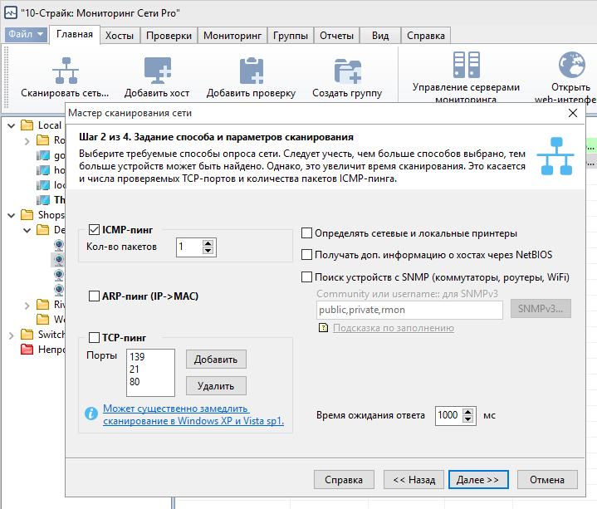Decrease the response timeout spinner
597x509 pixels.
coord(468,419)
